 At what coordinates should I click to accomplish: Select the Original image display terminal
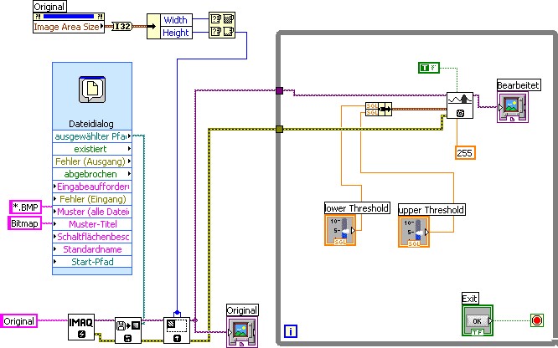241,333
